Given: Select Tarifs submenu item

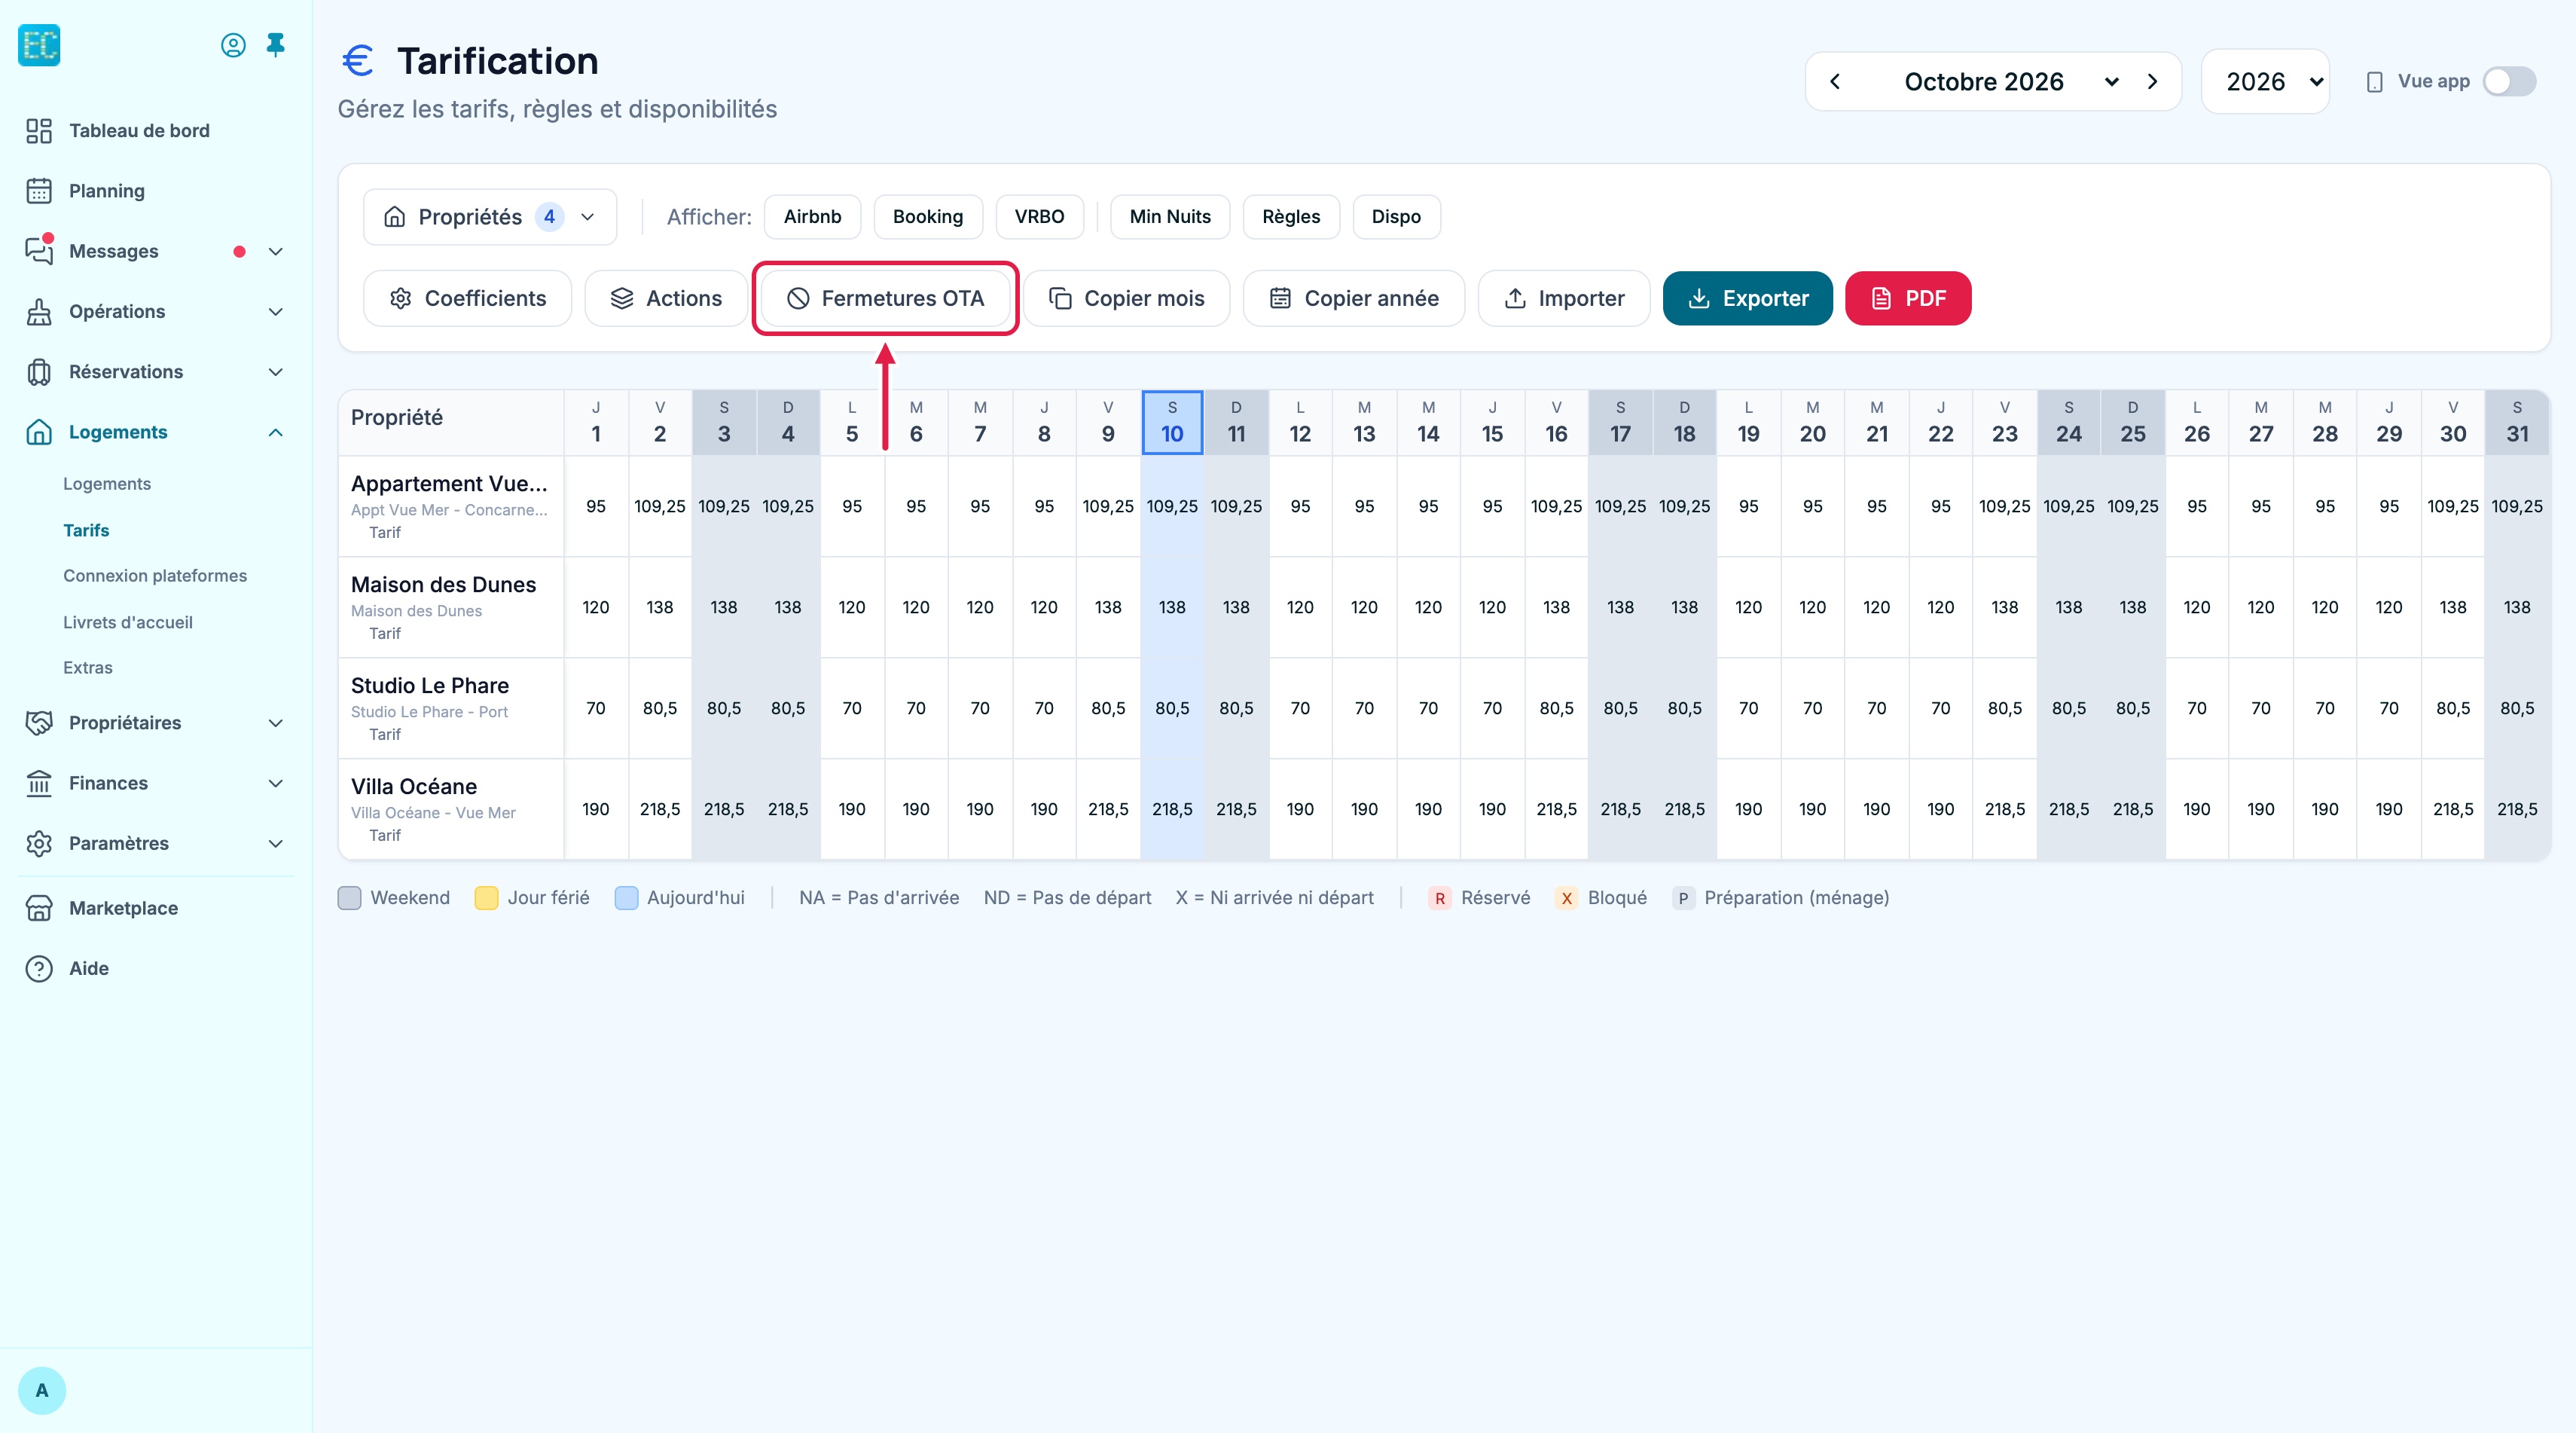Looking at the screenshot, I should 86,530.
